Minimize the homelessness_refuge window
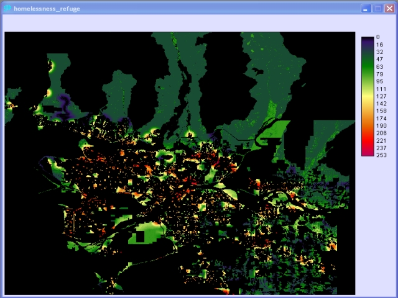Screen dimensions: 398x298 (x=366, y=9)
